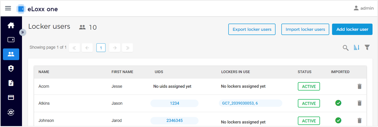Open the shield user security sidebar icon

pyautogui.click(x=11, y=69)
